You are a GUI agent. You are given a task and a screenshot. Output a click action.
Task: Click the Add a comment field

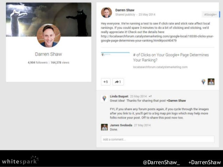pos(158,139)
